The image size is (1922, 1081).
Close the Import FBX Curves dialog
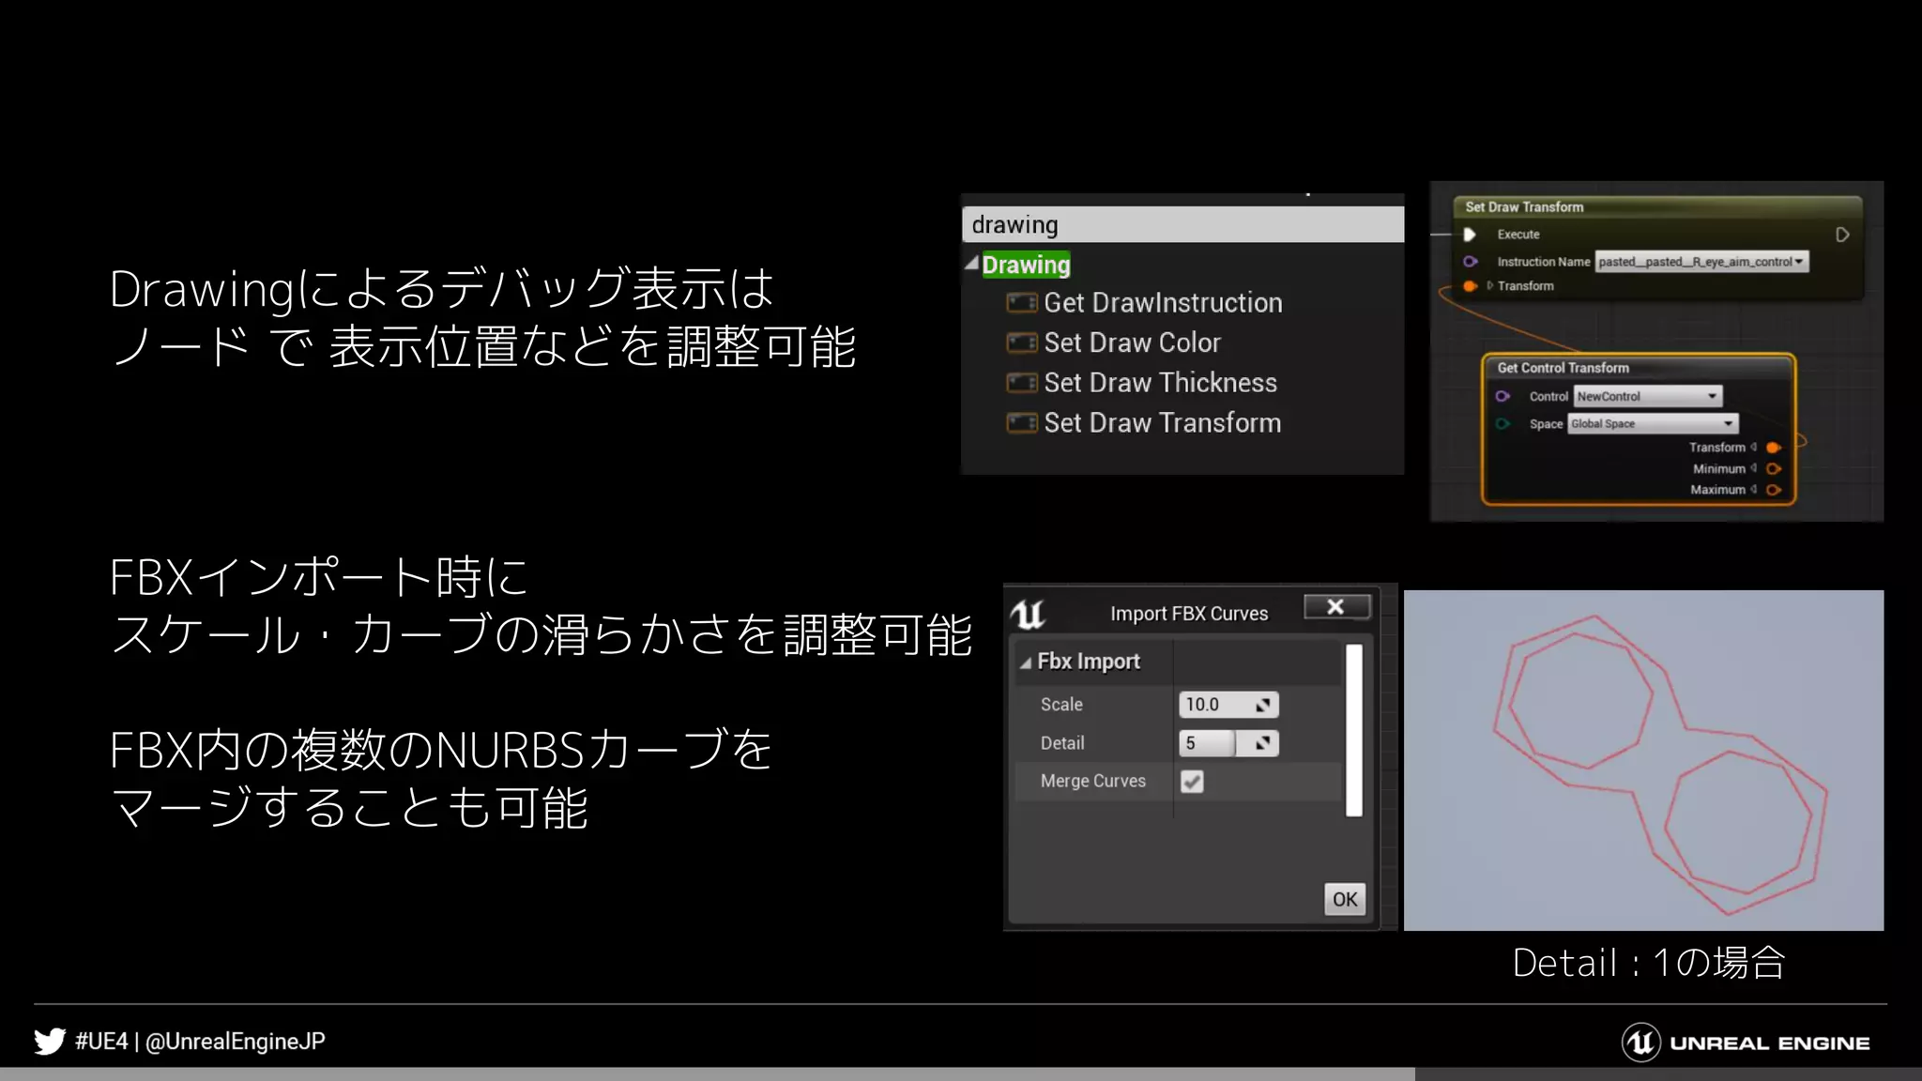click(1336, 607)
